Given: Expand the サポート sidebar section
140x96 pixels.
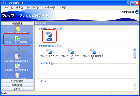Looking at the screenshot, I should coord(17,89).
